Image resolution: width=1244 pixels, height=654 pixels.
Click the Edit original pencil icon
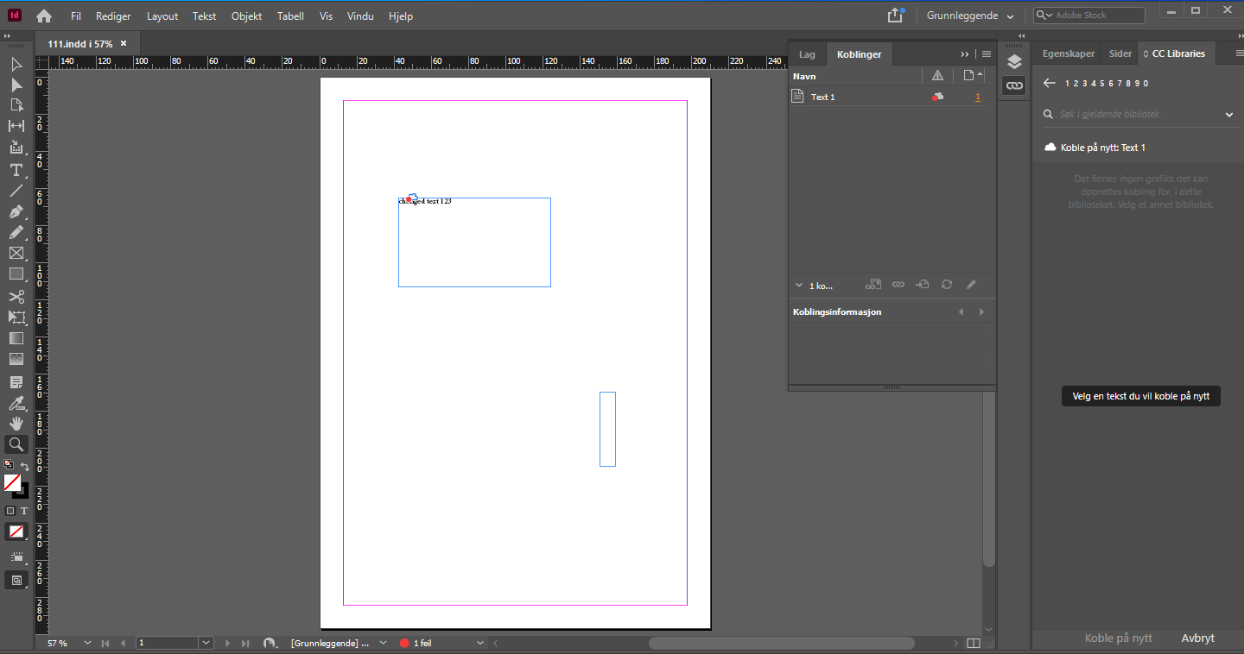pos(970,284)
